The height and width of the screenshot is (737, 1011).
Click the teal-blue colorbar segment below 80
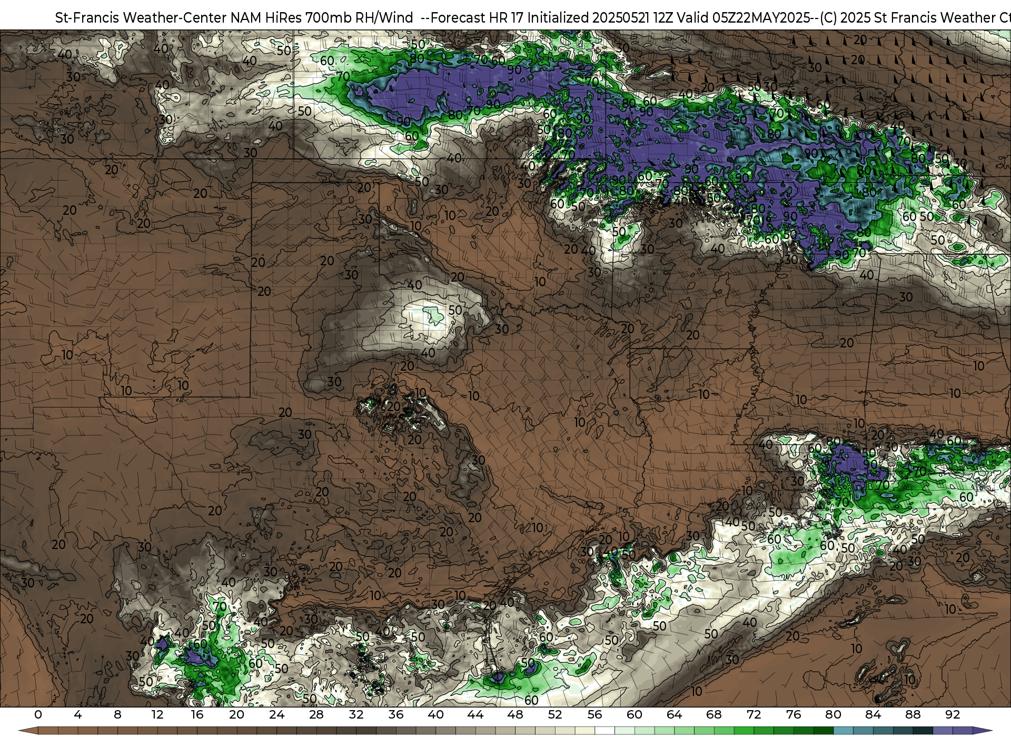pyautogui.click(x=843, y=731)
